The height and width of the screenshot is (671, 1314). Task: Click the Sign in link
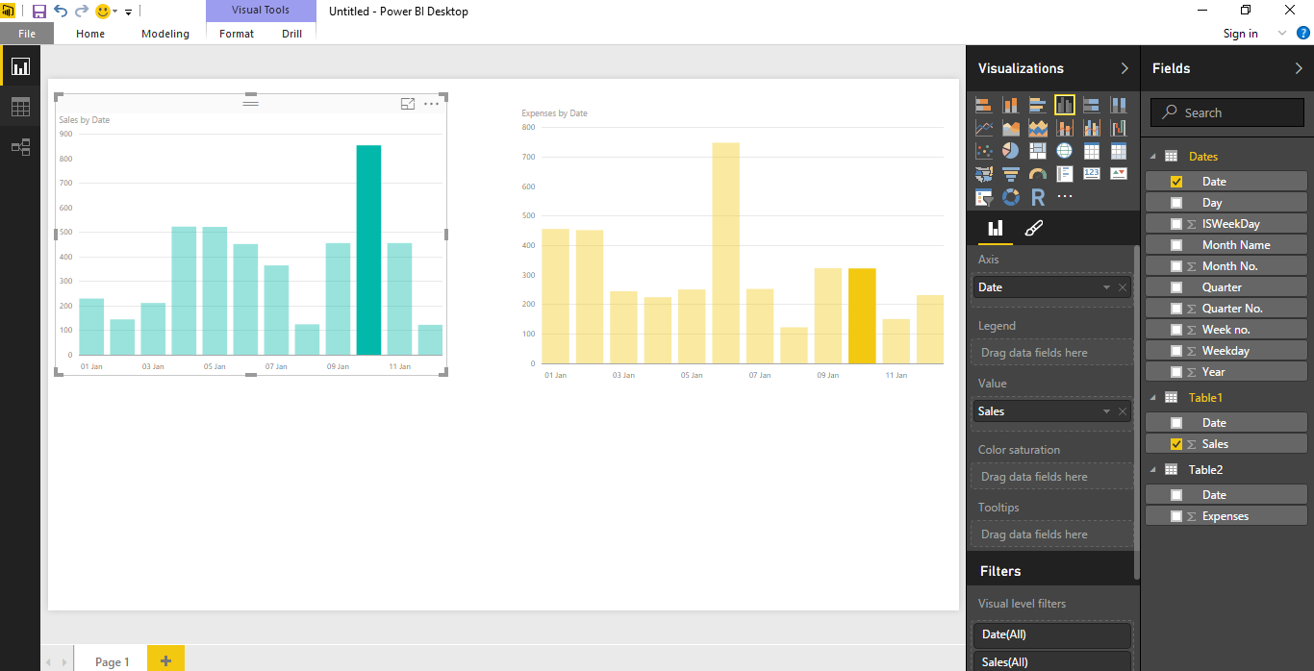point(1240,34)
